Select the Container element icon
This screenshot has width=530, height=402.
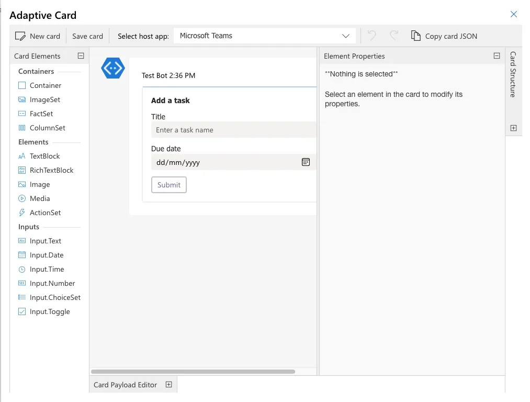point(22,85)
